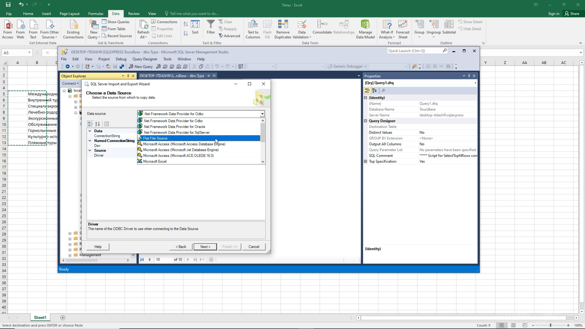This screenshot has width=585, height=329.
Task: Click sort A to Z icon
Action: coord(186,24)
